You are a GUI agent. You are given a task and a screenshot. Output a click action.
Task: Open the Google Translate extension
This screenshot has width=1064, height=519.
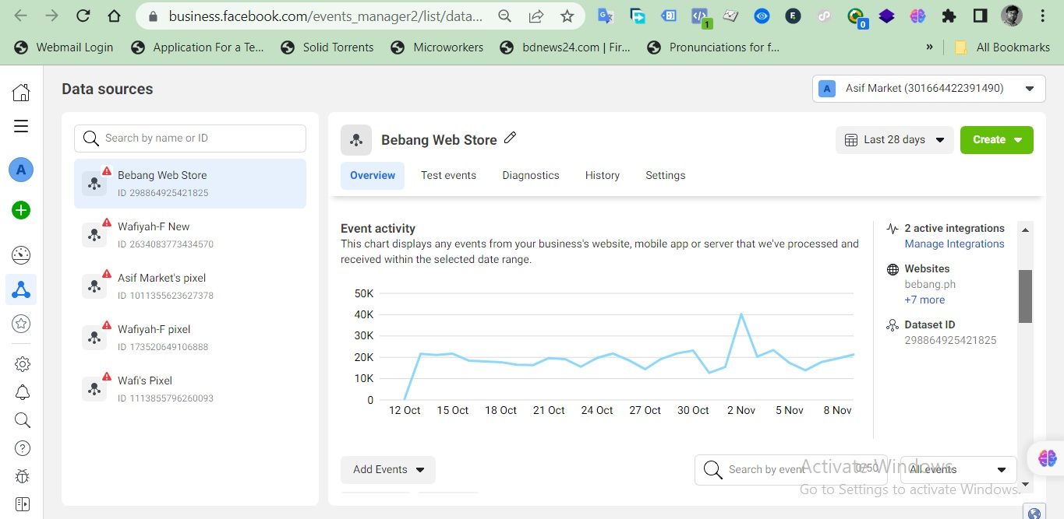[x=606, y=16]
